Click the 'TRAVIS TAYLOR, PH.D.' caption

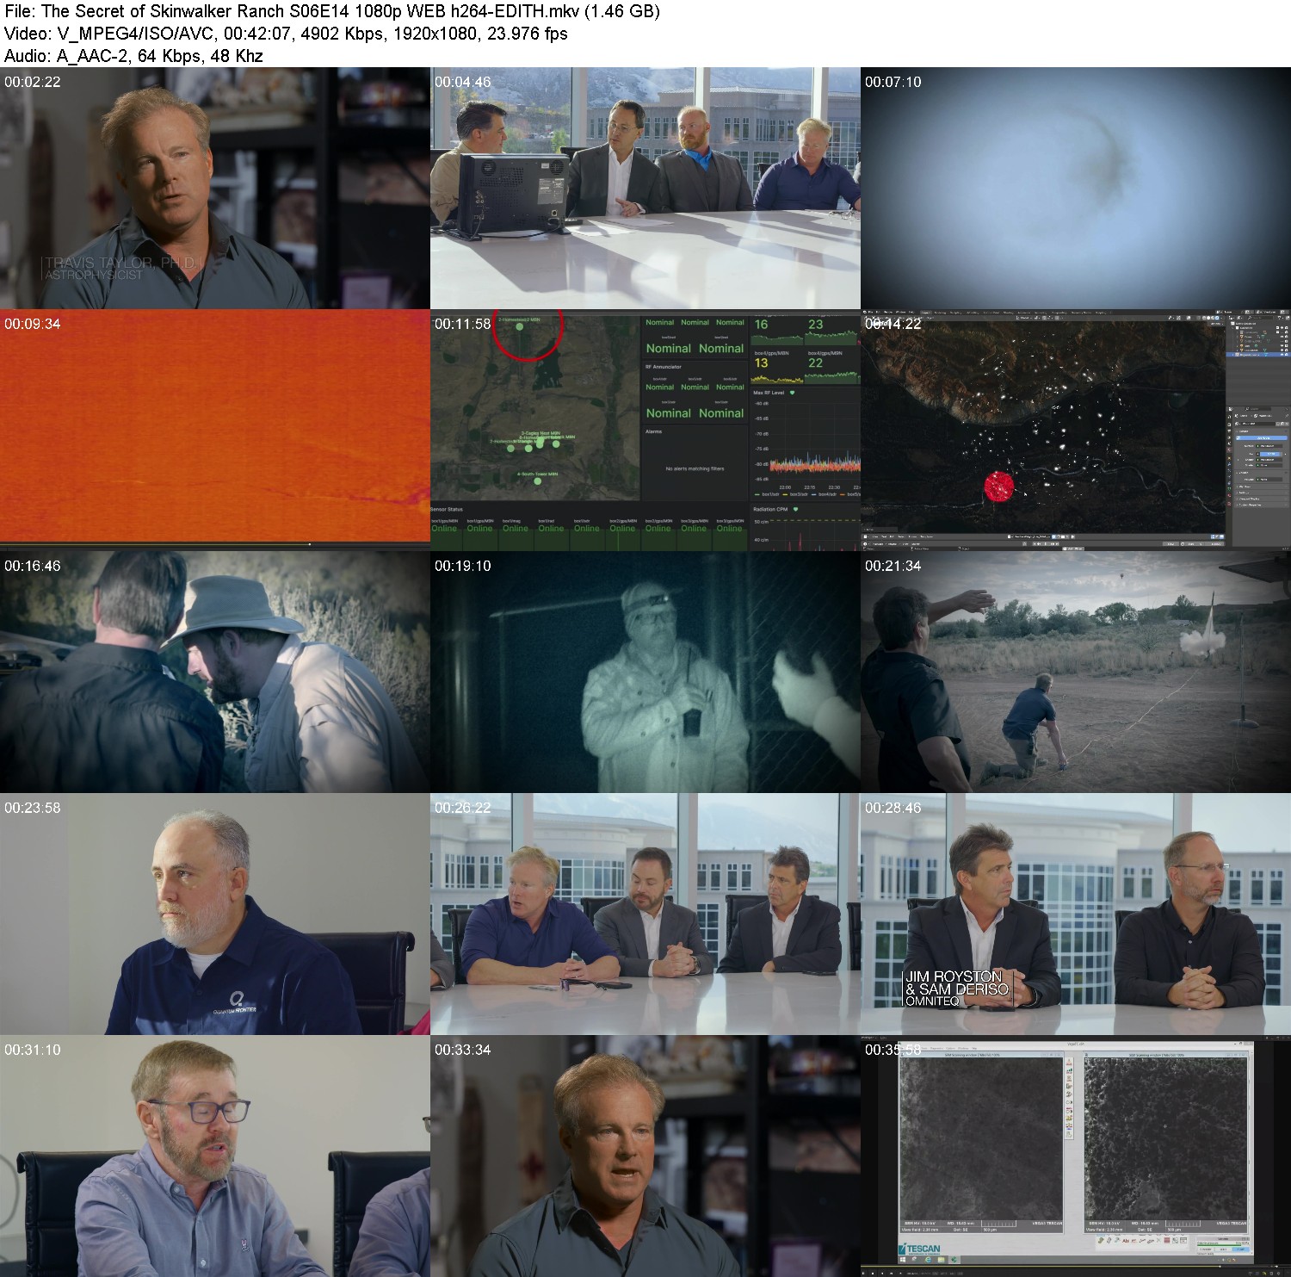[122, 263]
